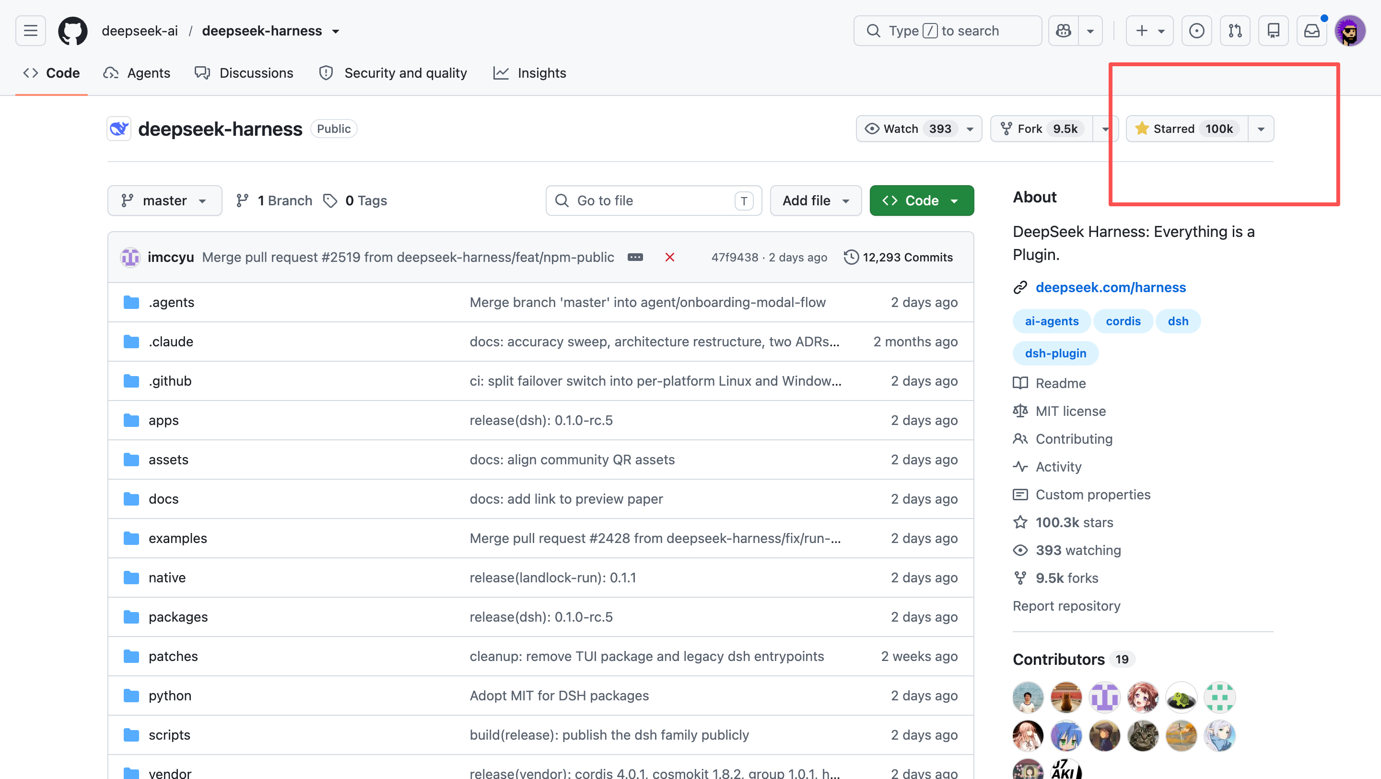Click the dsh-plugin topic tag
This screenshot has height=779, width=1381.
1055,354
